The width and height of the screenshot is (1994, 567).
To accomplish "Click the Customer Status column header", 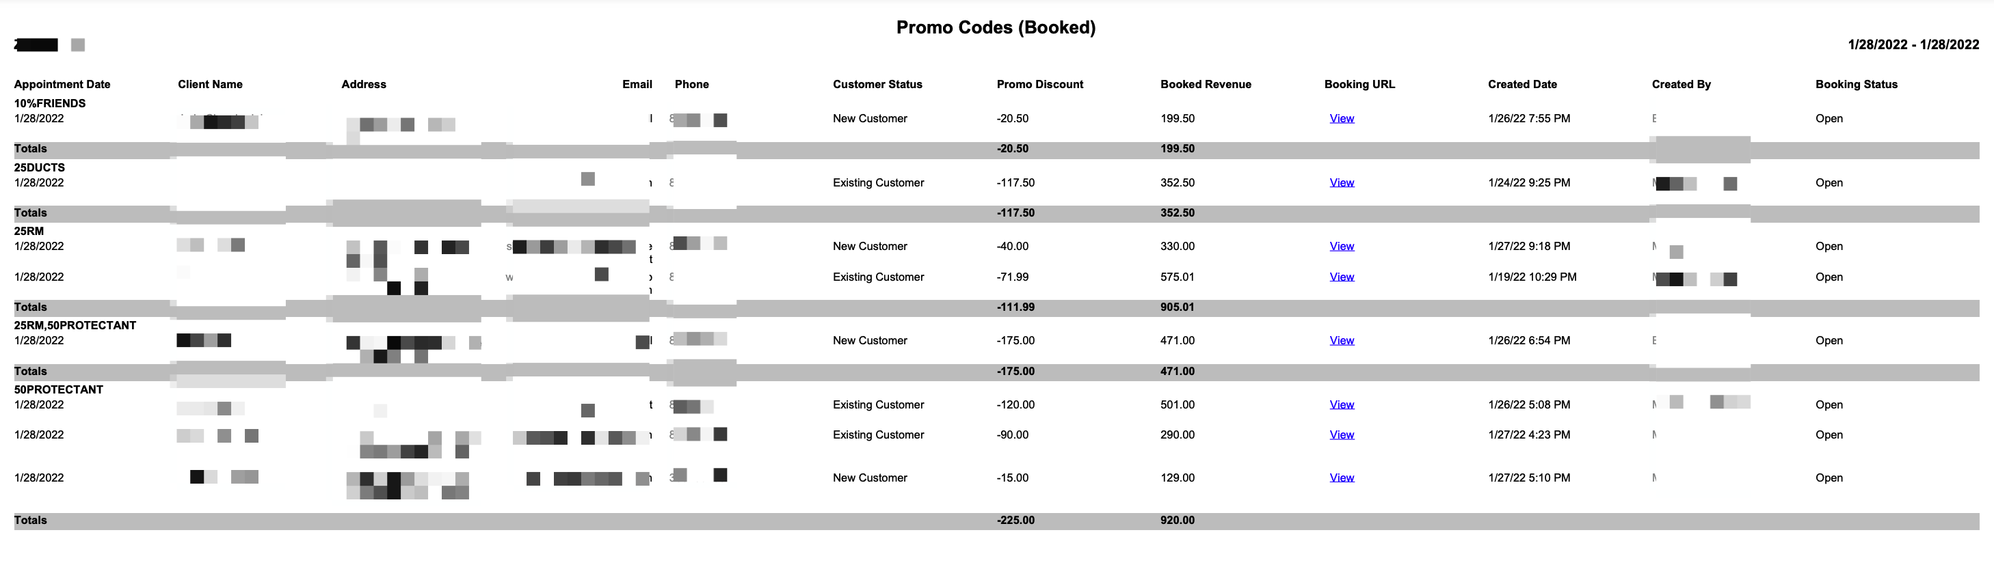I will (877, 84).
